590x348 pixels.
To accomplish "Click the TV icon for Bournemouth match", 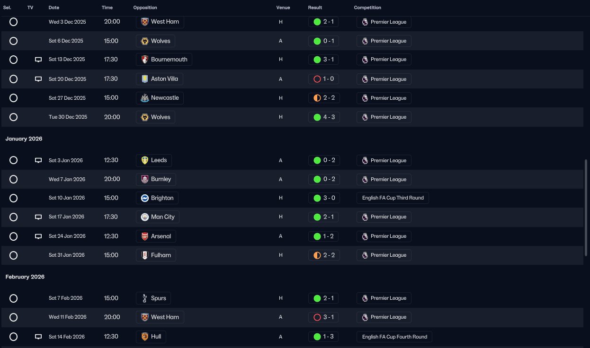I will tap(38, 60).
